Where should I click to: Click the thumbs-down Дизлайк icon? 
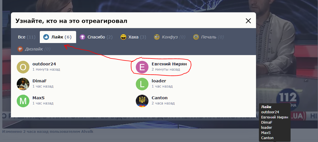coord(20,49)
